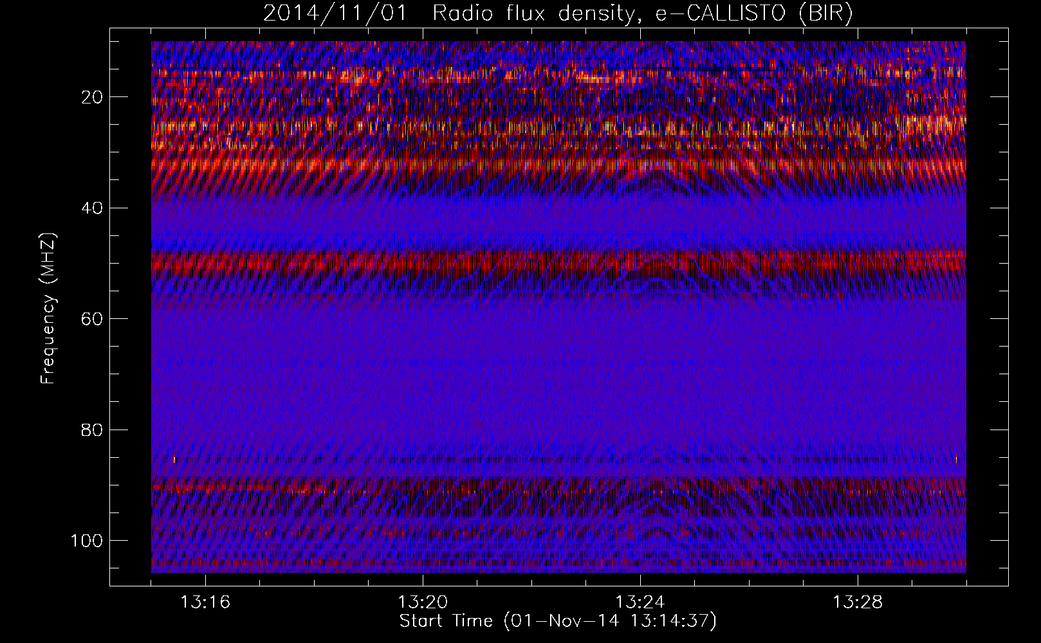Click the 13:24 time tick label
The image size is (1041, 643).
[x=640, y=602]
